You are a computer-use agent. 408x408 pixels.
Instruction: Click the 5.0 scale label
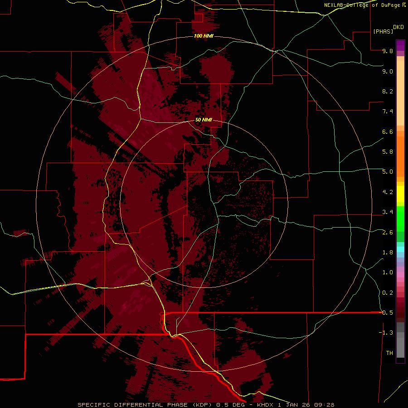tap(388, 172)
